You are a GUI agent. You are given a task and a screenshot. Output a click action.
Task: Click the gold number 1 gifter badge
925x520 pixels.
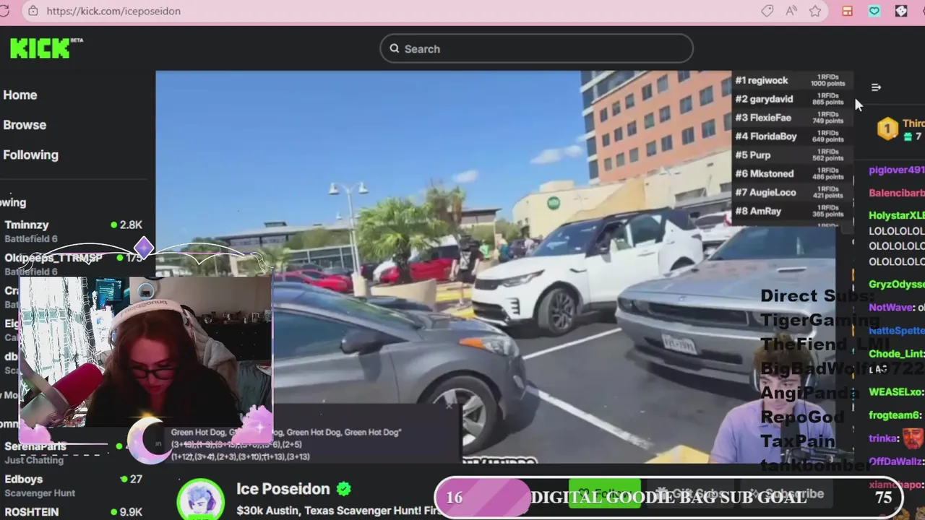[887, 129]
